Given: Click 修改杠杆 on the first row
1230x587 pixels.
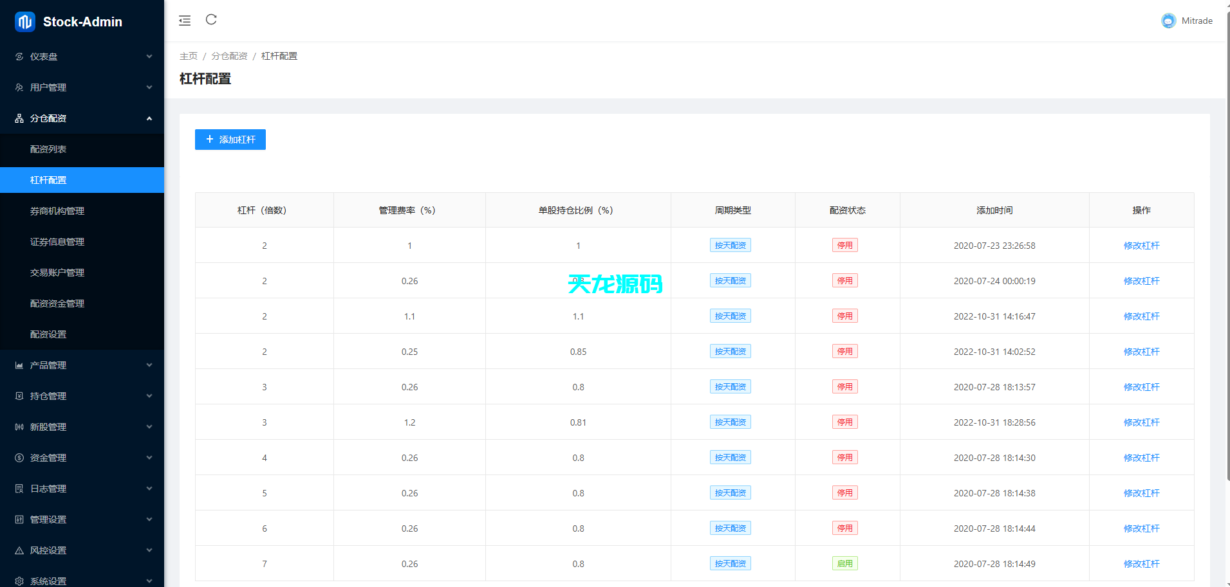Looking at the screenshot, I should tap(1142, 245).
